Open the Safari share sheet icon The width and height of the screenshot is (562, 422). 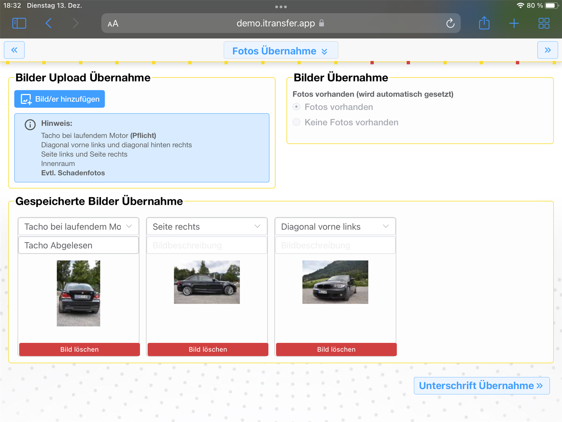484,23
